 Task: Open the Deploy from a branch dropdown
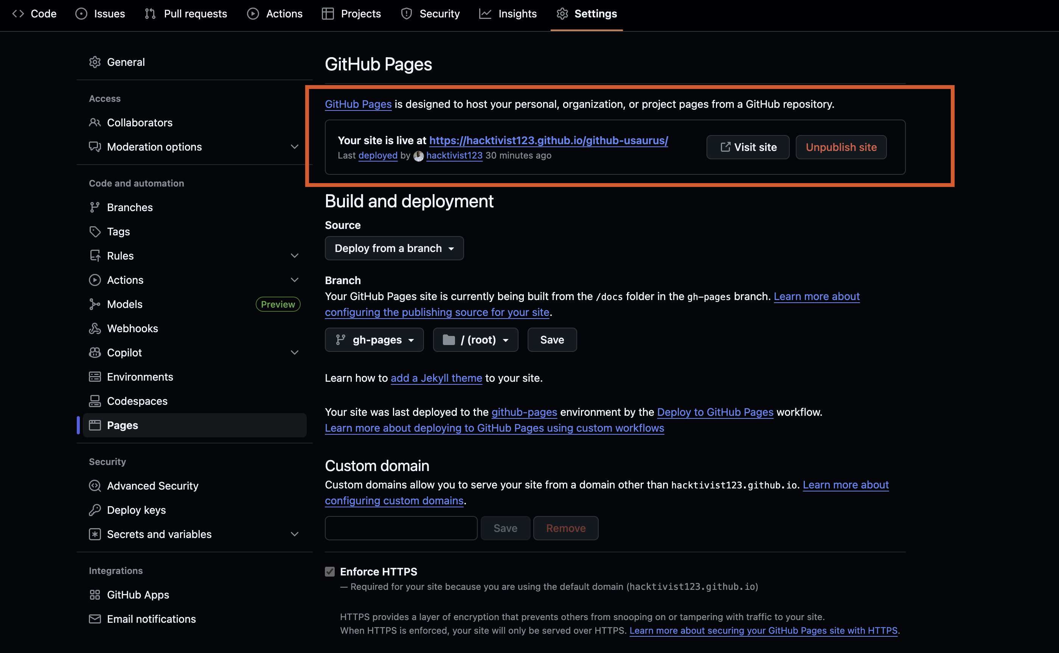(394, 248)
